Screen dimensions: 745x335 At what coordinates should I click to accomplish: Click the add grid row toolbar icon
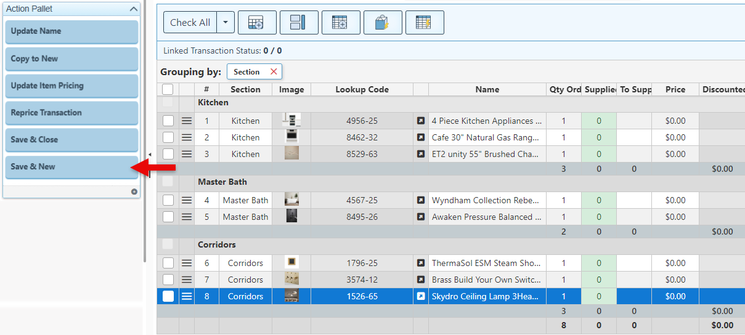tap(257, 23)
